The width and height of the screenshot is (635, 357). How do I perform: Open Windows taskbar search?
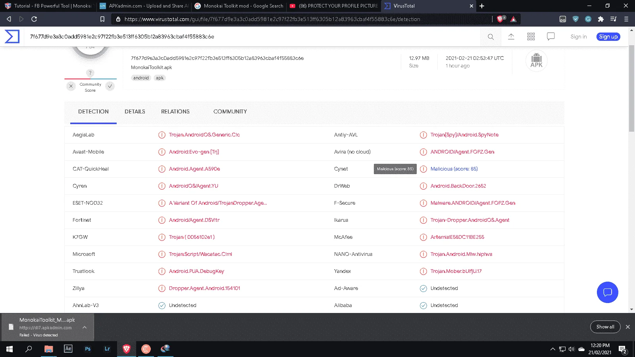(29, 349)
